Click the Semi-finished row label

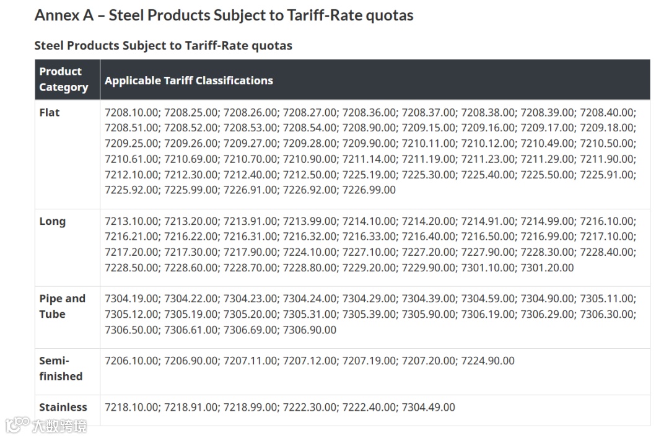click(x=60, y=368)
